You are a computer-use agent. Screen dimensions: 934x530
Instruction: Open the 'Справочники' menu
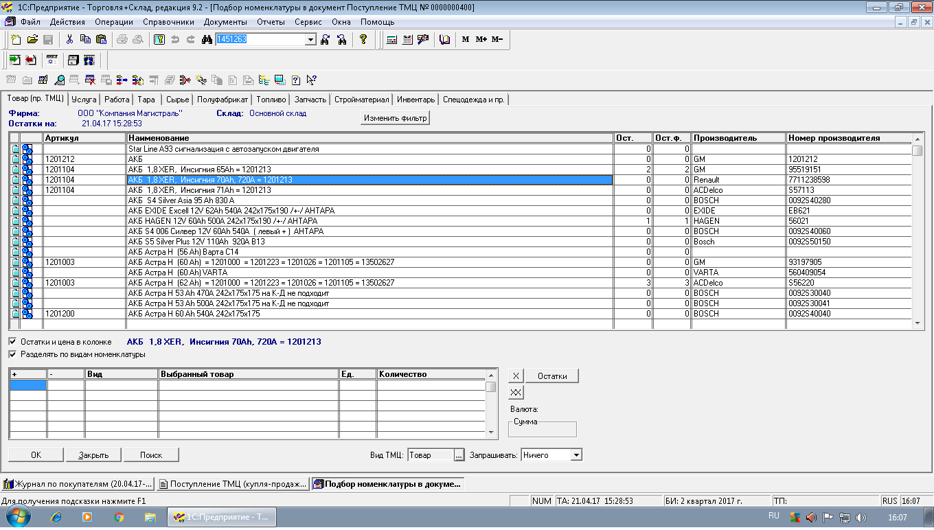pyautogui.click(x=168, y=22)
